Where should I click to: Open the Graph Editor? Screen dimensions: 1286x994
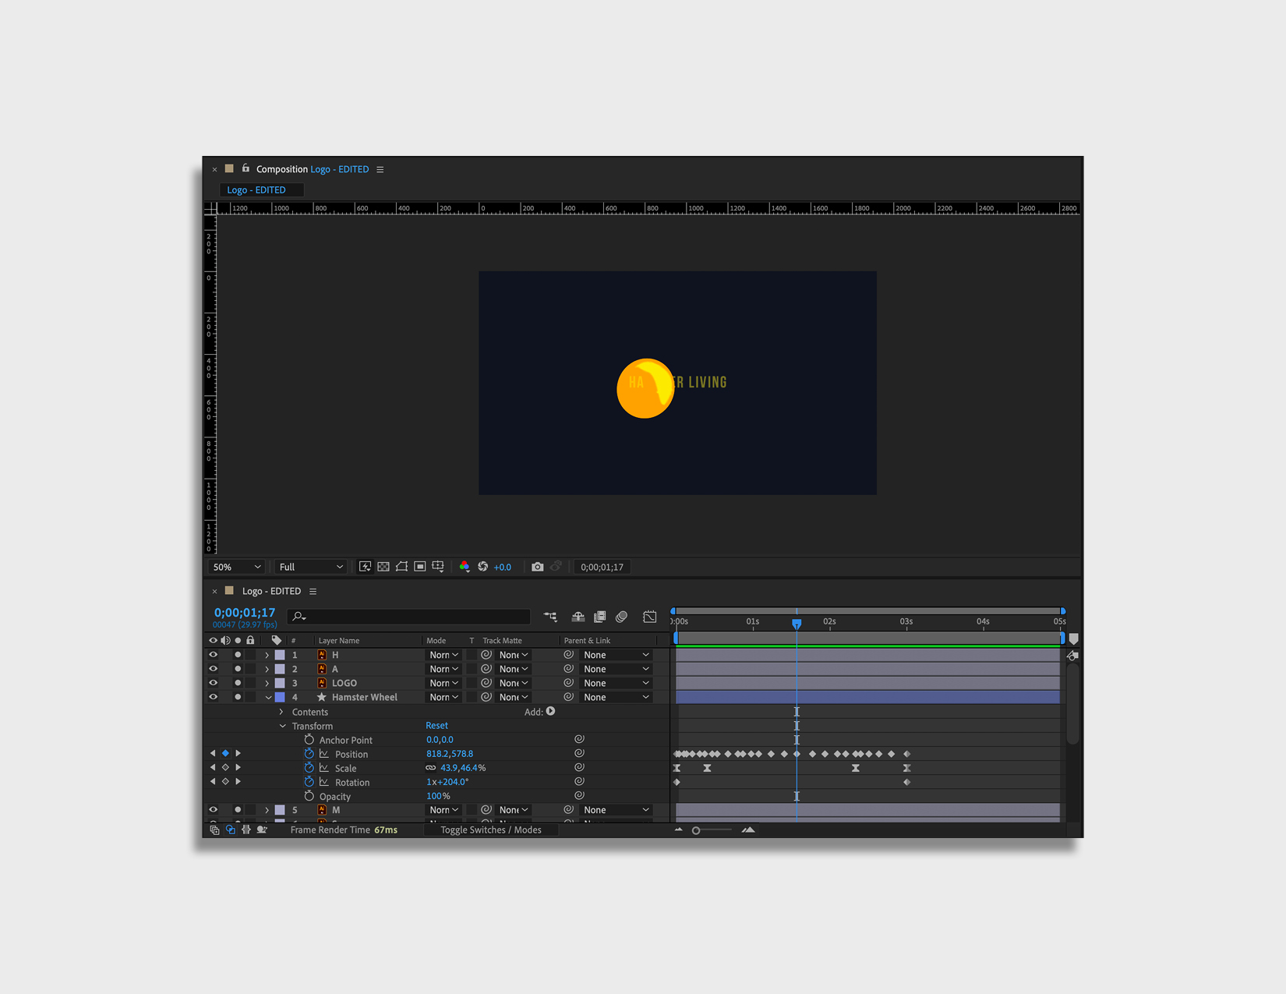649,617
